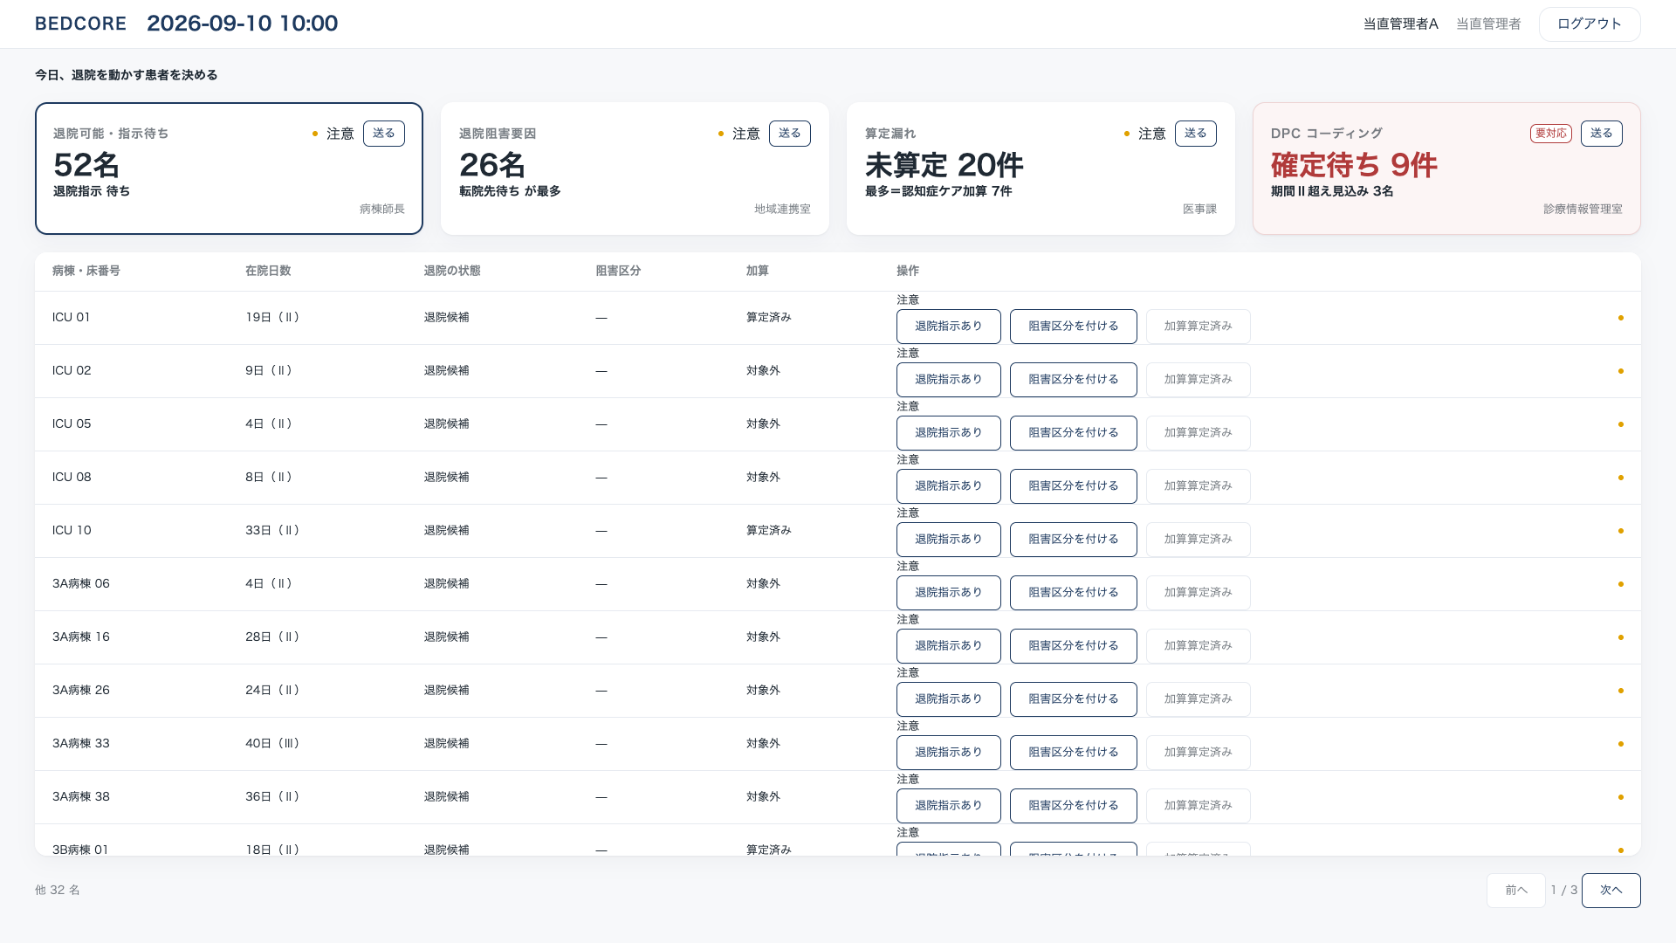Select the 退院可能・指示待ち 52名 card
1676x943 pixels.
pos(229,169)
